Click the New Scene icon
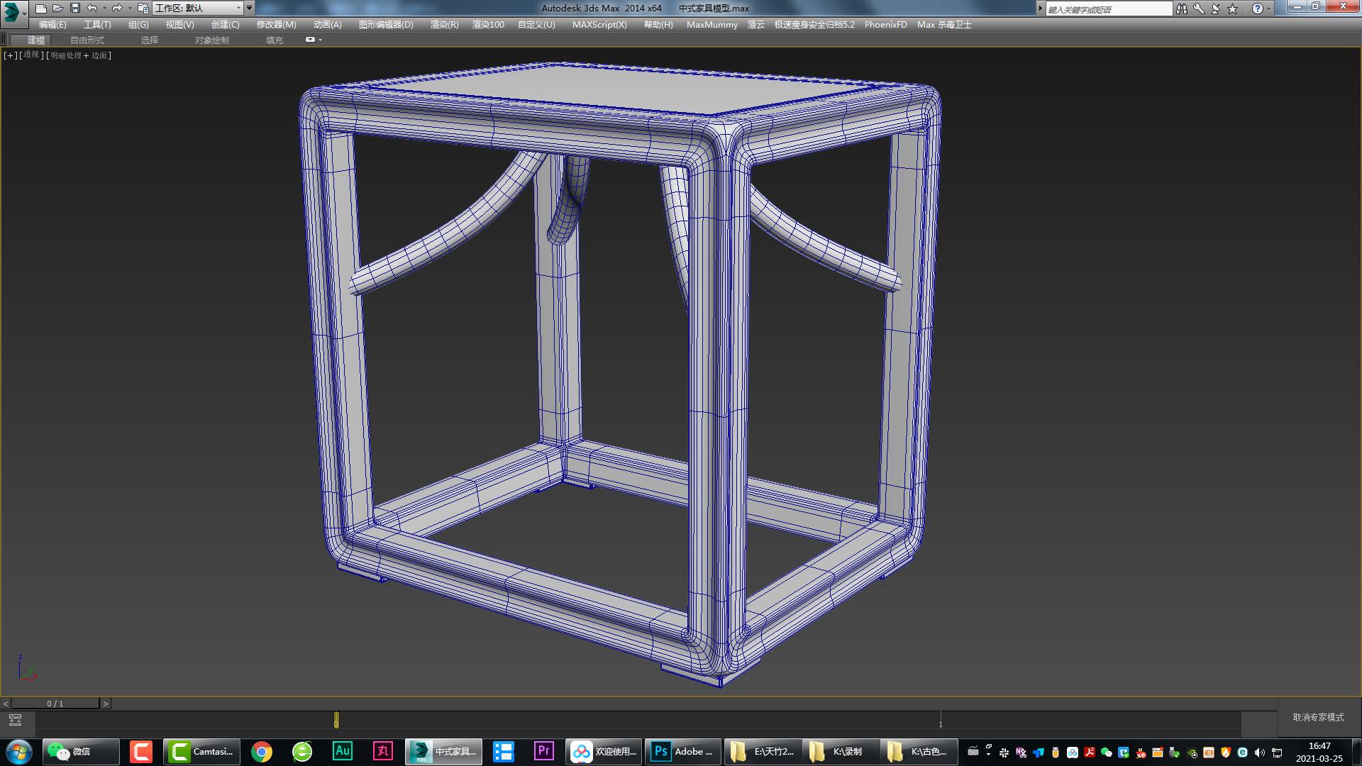The width and height of the screenshot is (1362, 766). point(41,9)
